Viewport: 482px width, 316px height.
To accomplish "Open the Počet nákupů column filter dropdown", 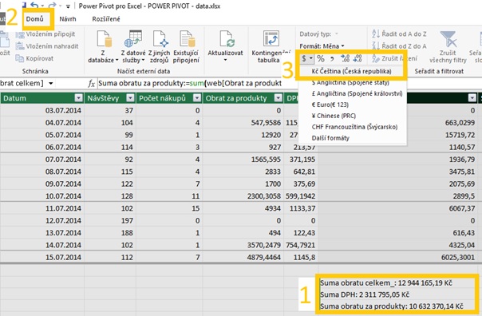I will pos(197,98).
